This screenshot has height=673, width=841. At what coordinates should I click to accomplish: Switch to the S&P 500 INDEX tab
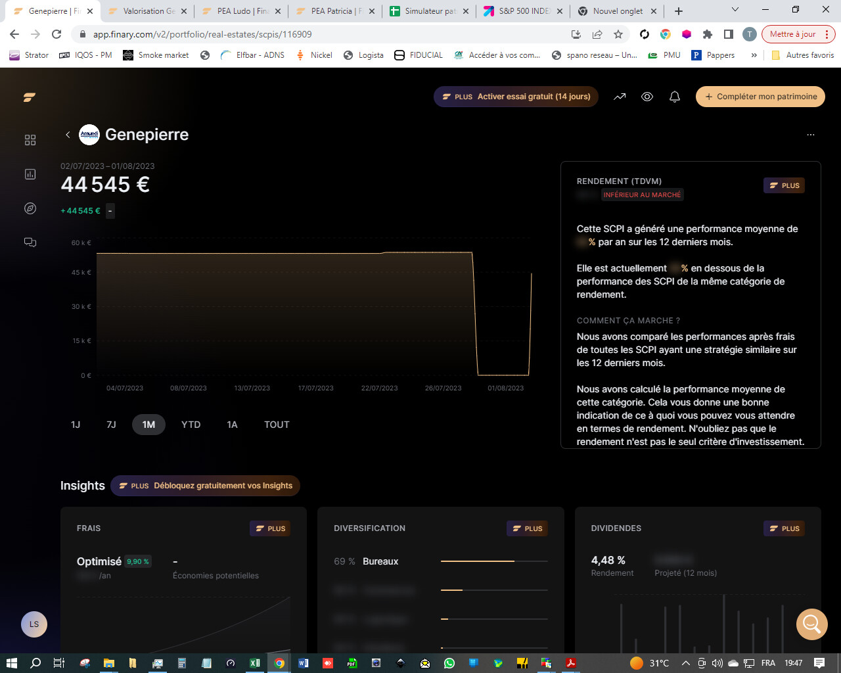(x=524, y=11)
